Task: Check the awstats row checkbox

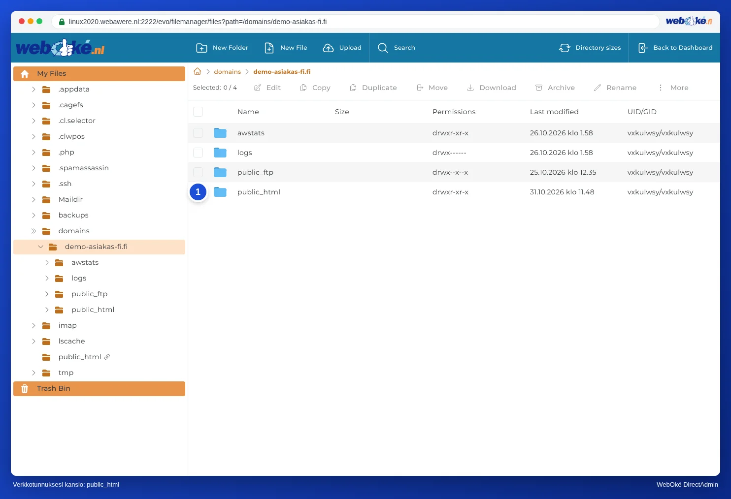Action: click(198, 133)
